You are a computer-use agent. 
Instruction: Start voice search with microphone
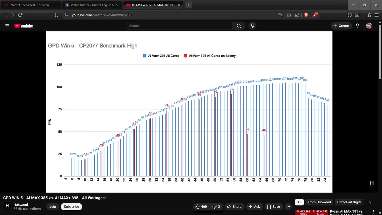pyautogui.click(x=252, y=26)
